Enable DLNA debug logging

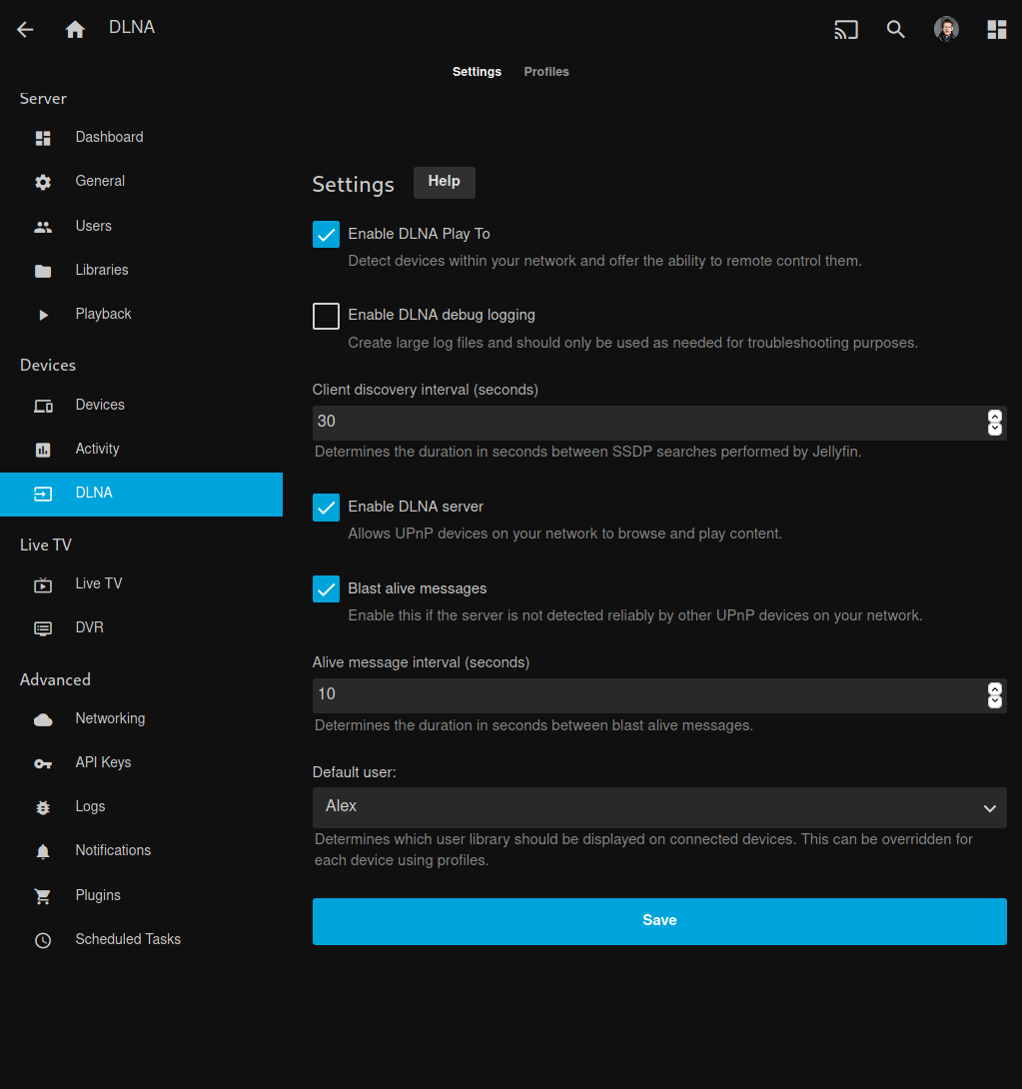pyautogui.click(x=326, y=315)
